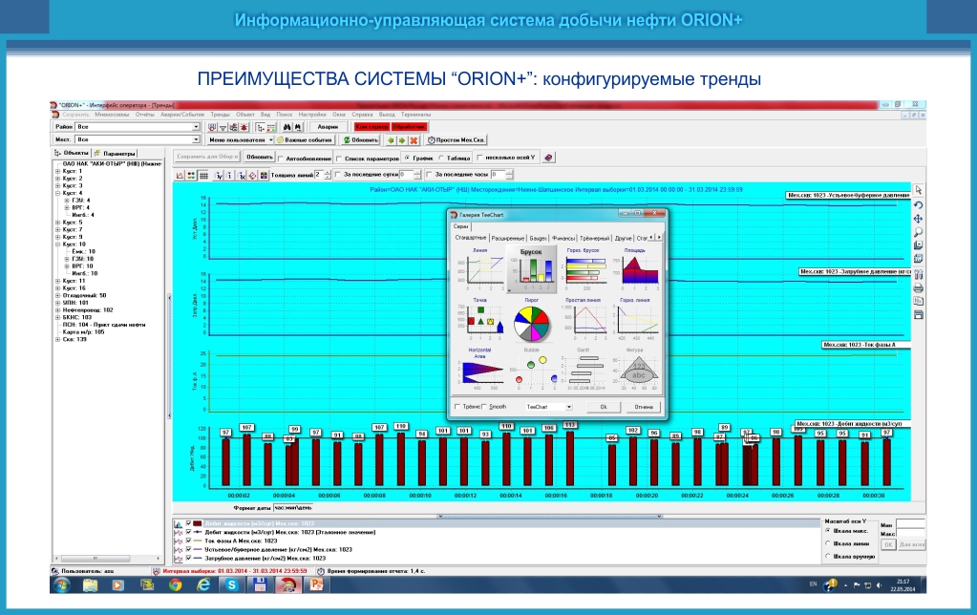Click the copy icon on right toolbar

[919, 301]
